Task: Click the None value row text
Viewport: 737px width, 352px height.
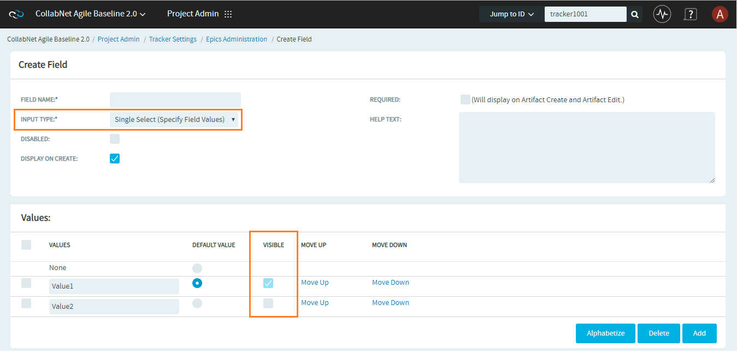Action: pos(58,268)
